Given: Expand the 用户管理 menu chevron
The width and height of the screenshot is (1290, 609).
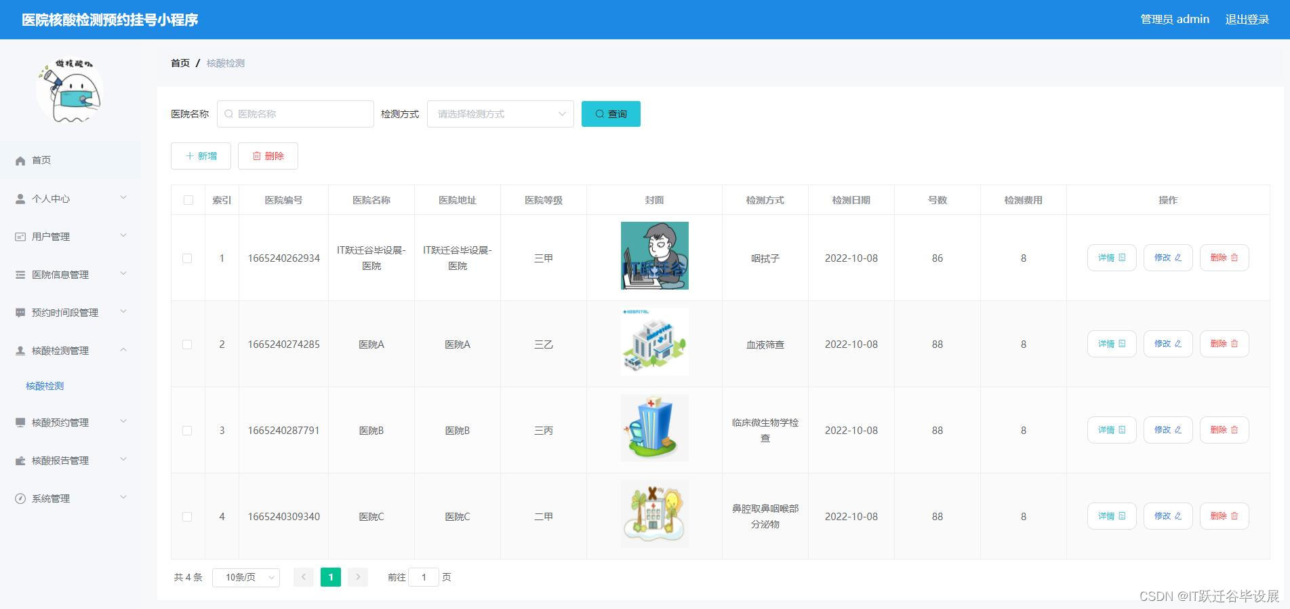Looking at the screenshot, I should [123, 236].
